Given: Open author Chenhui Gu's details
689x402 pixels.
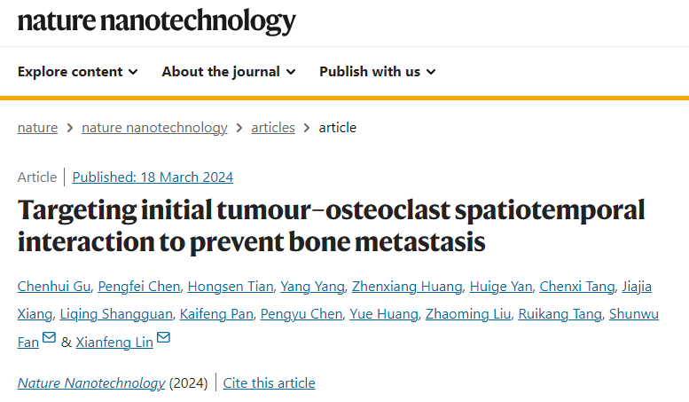Looking at the screenshot, I should (x=53, y=286).
